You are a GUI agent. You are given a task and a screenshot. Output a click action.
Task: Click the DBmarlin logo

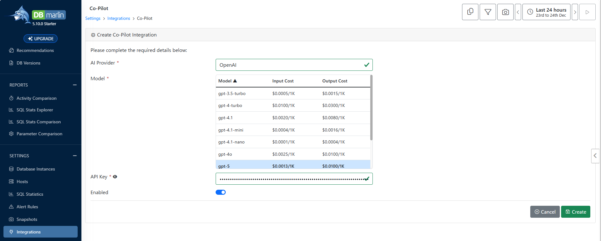[x=36, y=15]
